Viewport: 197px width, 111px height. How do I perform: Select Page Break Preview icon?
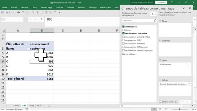tap(166, 109)
